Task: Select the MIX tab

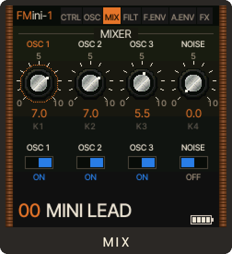Action: pyautogui.click(x=112, y=16)
